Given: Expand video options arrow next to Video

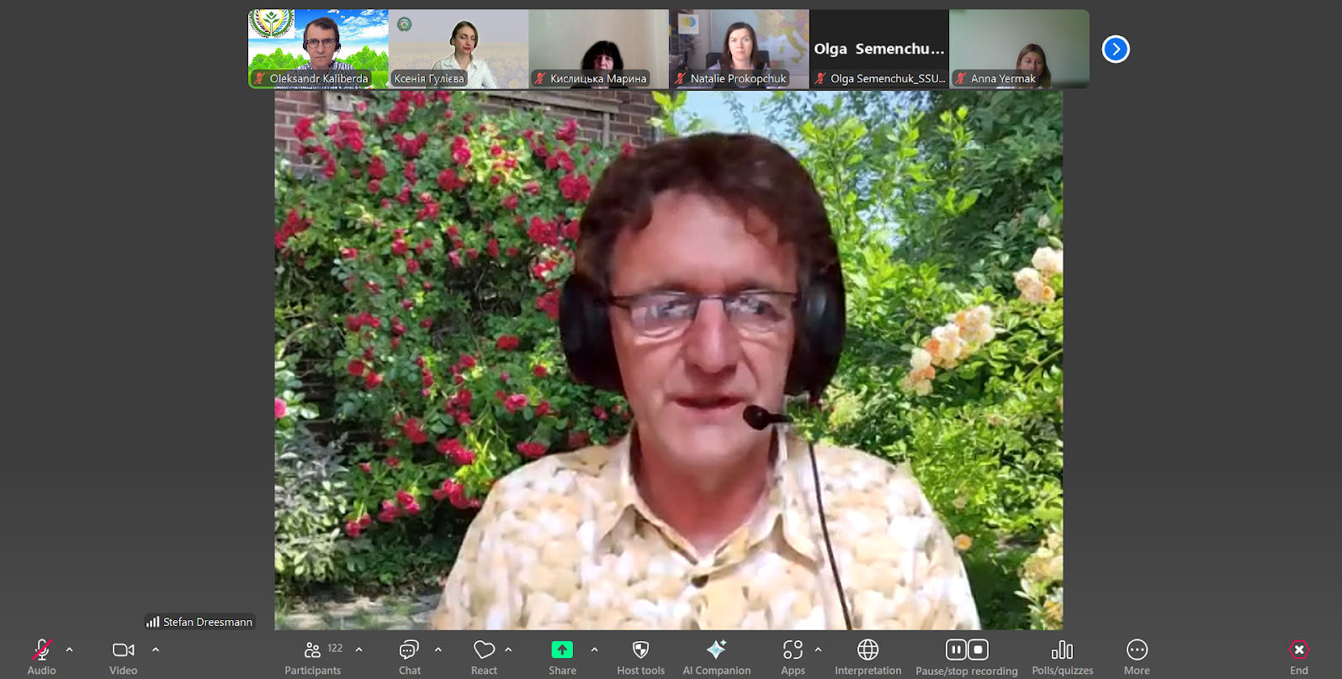Looking at the screenshot, I should pos(156,650).
